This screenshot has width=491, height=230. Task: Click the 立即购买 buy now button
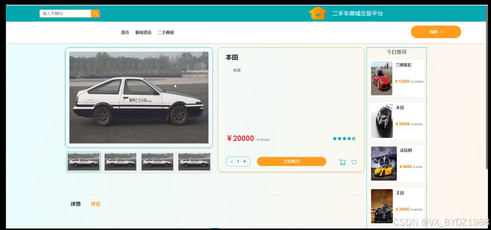291,162
